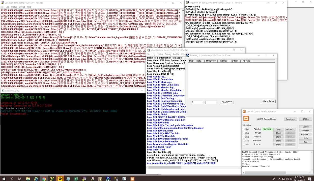Click the XAMPP logo in the control panel
This screenshot has width=314, height=181.
[246, 119]
